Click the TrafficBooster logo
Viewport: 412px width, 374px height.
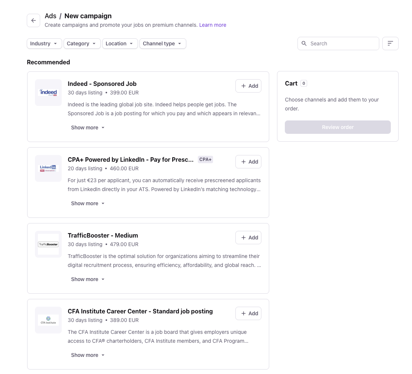tap(48, 244)
